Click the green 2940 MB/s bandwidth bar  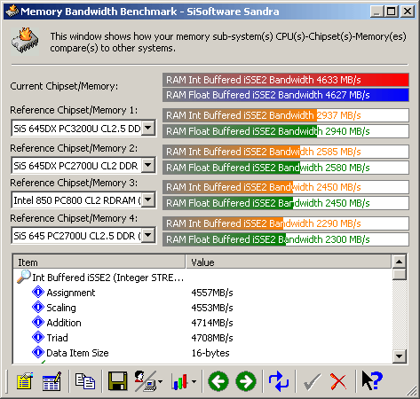tap(286, 131)
